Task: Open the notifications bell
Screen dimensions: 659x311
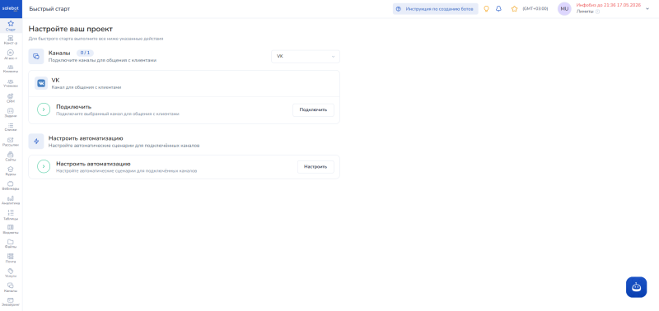Action: [499, 9]
